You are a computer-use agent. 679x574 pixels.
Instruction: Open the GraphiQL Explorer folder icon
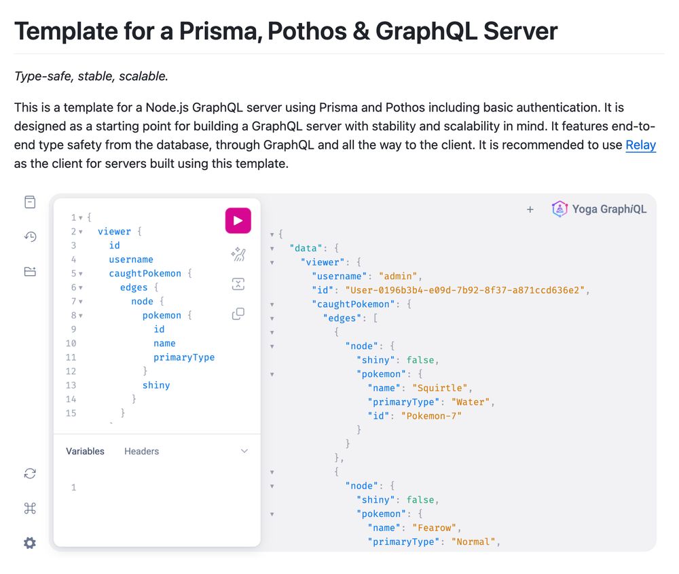tap(30, 272)
